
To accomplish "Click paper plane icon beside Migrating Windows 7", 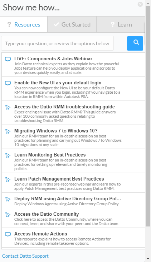I will [x=8, y=131].
